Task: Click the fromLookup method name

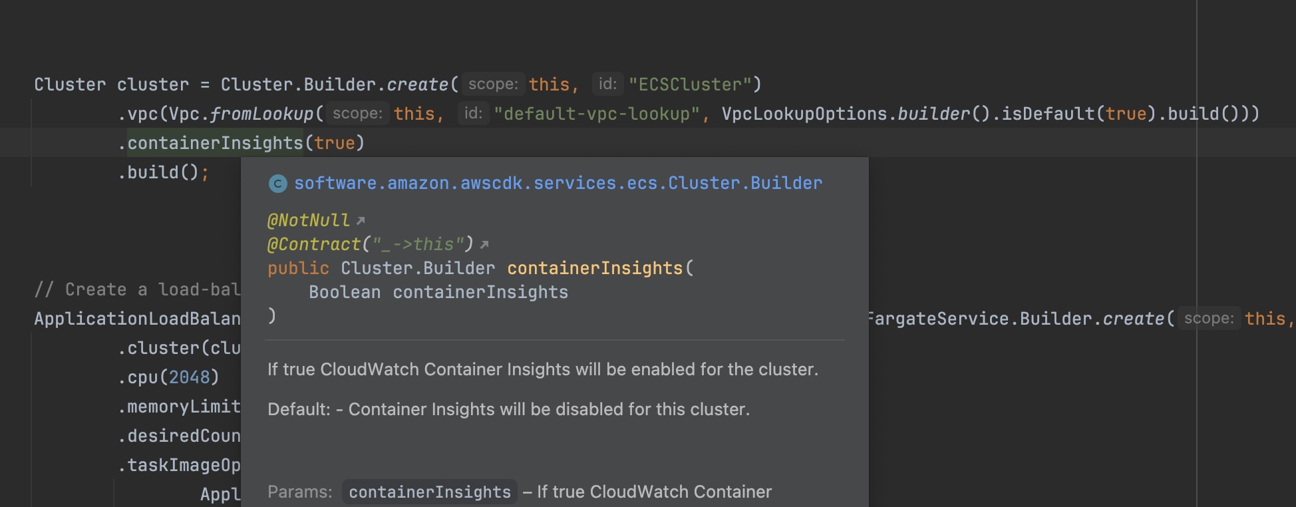Action: (261, 114)
